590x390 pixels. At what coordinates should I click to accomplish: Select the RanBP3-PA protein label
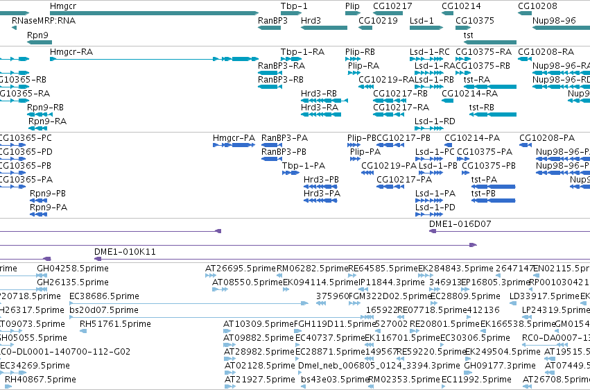(x=284, y=138)
